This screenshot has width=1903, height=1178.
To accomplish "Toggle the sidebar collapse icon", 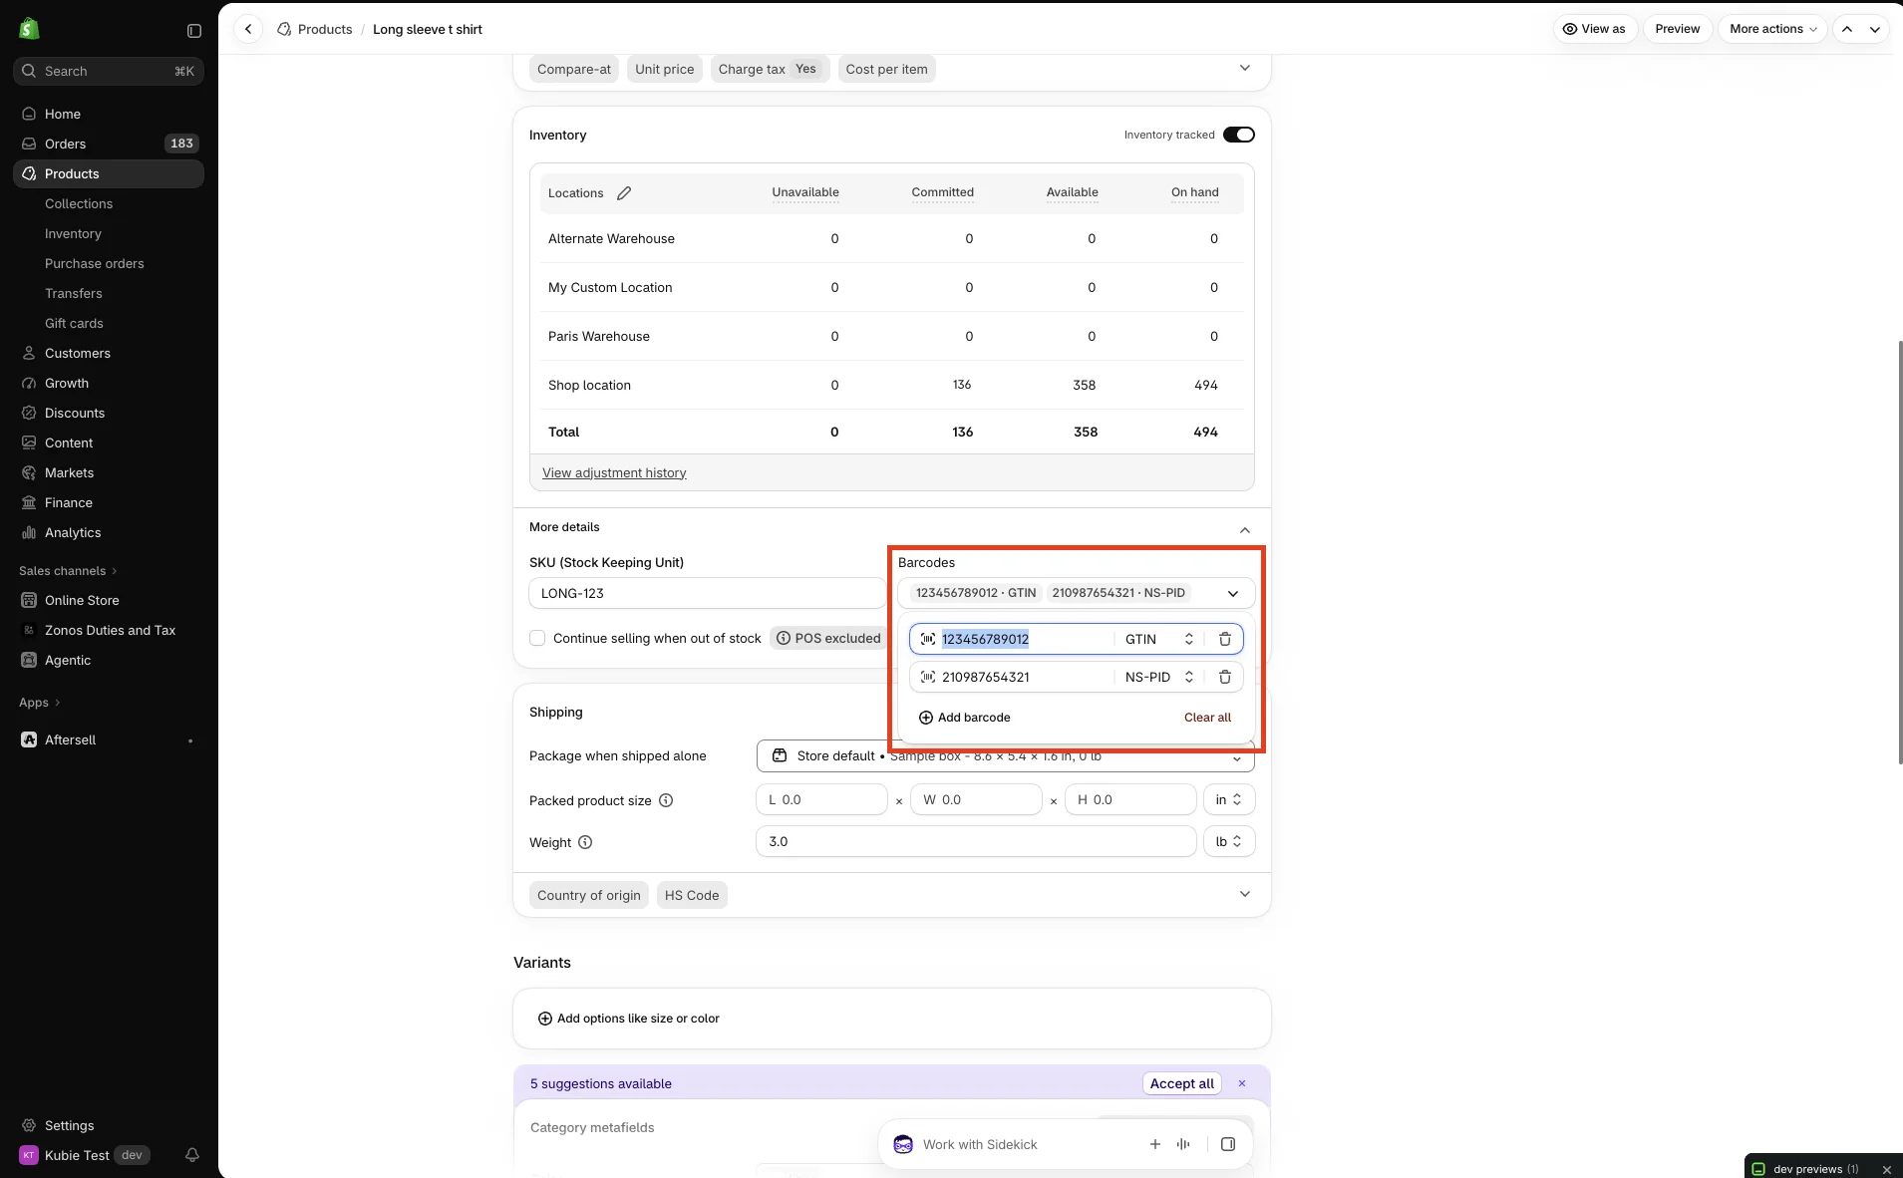I will coord(194,31).
